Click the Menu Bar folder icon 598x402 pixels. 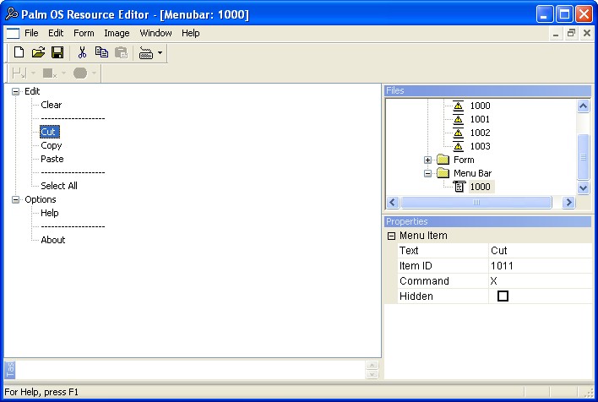[x=443, y=173]
